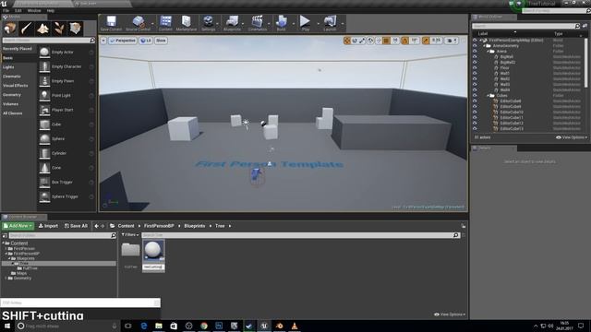This screenshot has height=332, width=591.
Task: Click the Launch toolbar icon
Action: coord(330,21)
